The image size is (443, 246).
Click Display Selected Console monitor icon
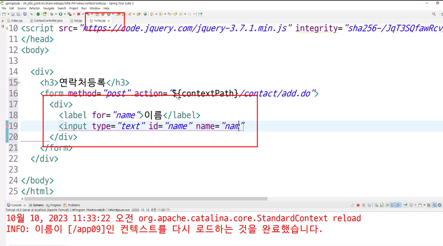click(x=411, y=205)
